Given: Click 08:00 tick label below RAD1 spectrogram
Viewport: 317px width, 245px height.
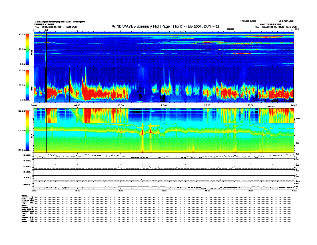Looking at the screenshot, I should click(120, 105).
